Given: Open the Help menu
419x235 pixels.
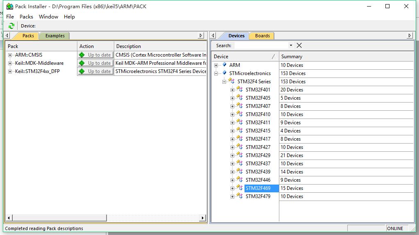Looking at the screenshot, I should tap(69, 16).
